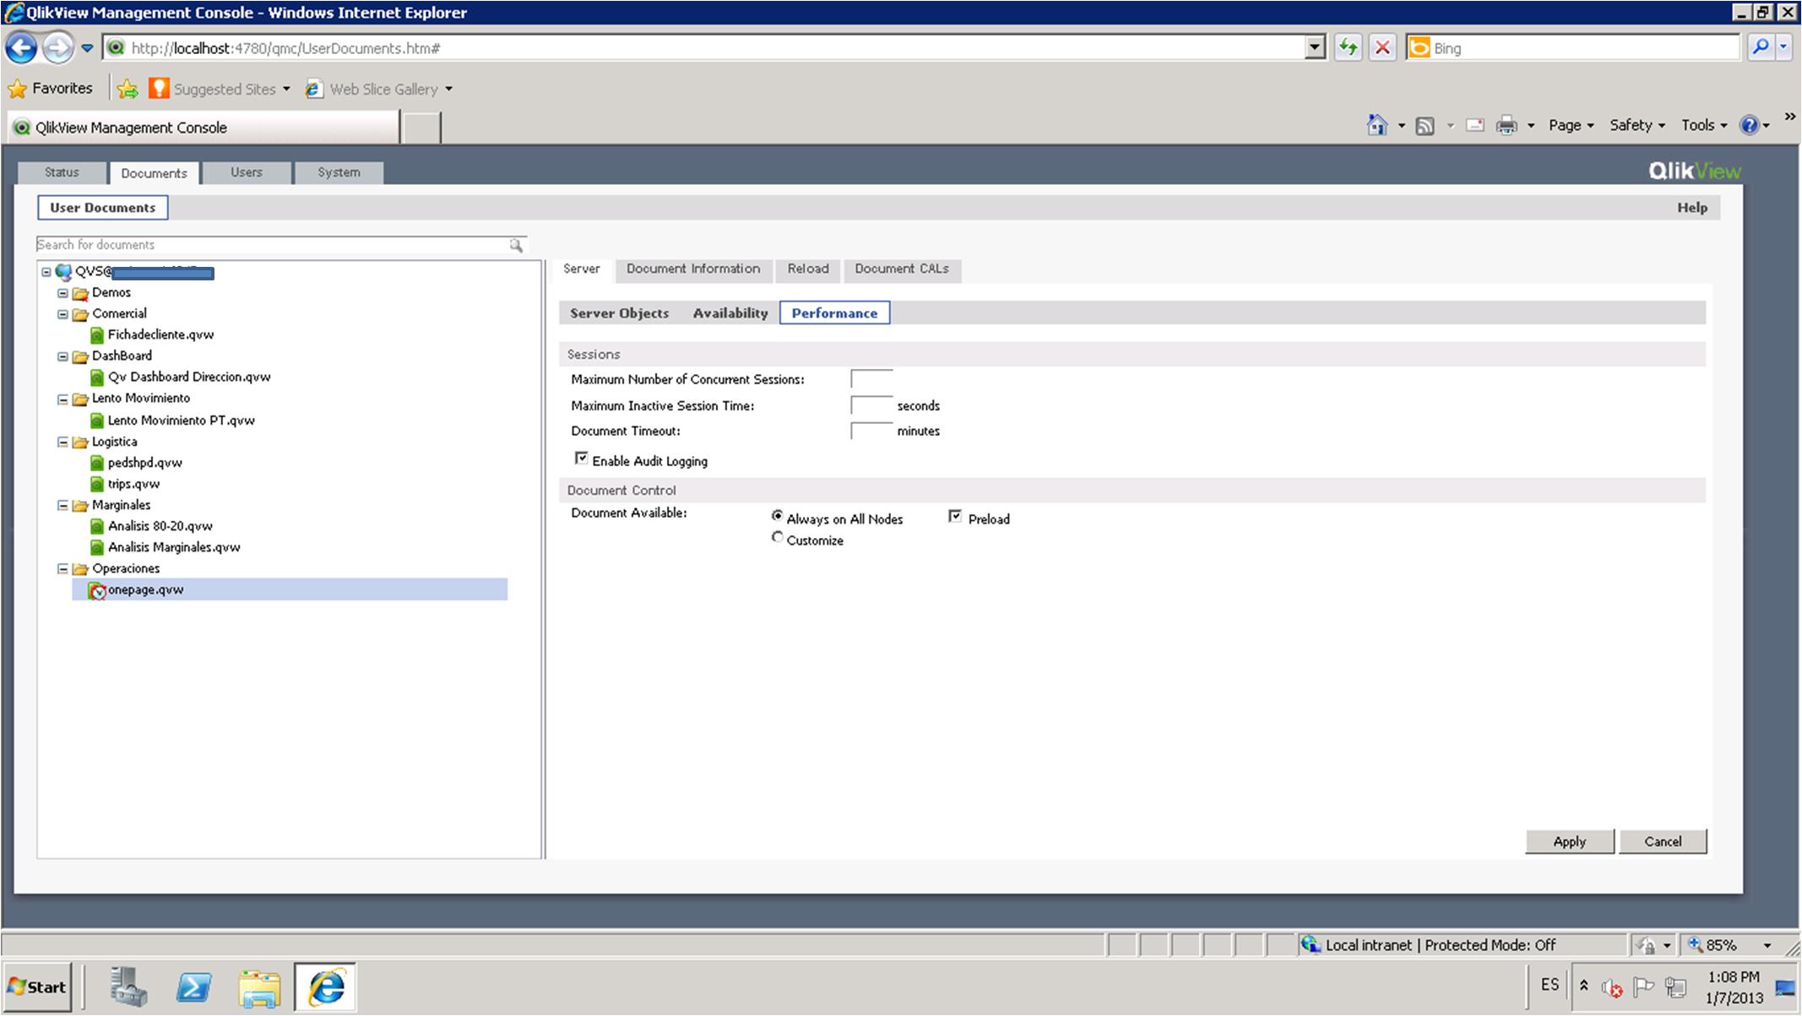This screenshot has width=1802, height=1016.
Task: Open PowerShell from the taskbar
Action: coord(193,986)
